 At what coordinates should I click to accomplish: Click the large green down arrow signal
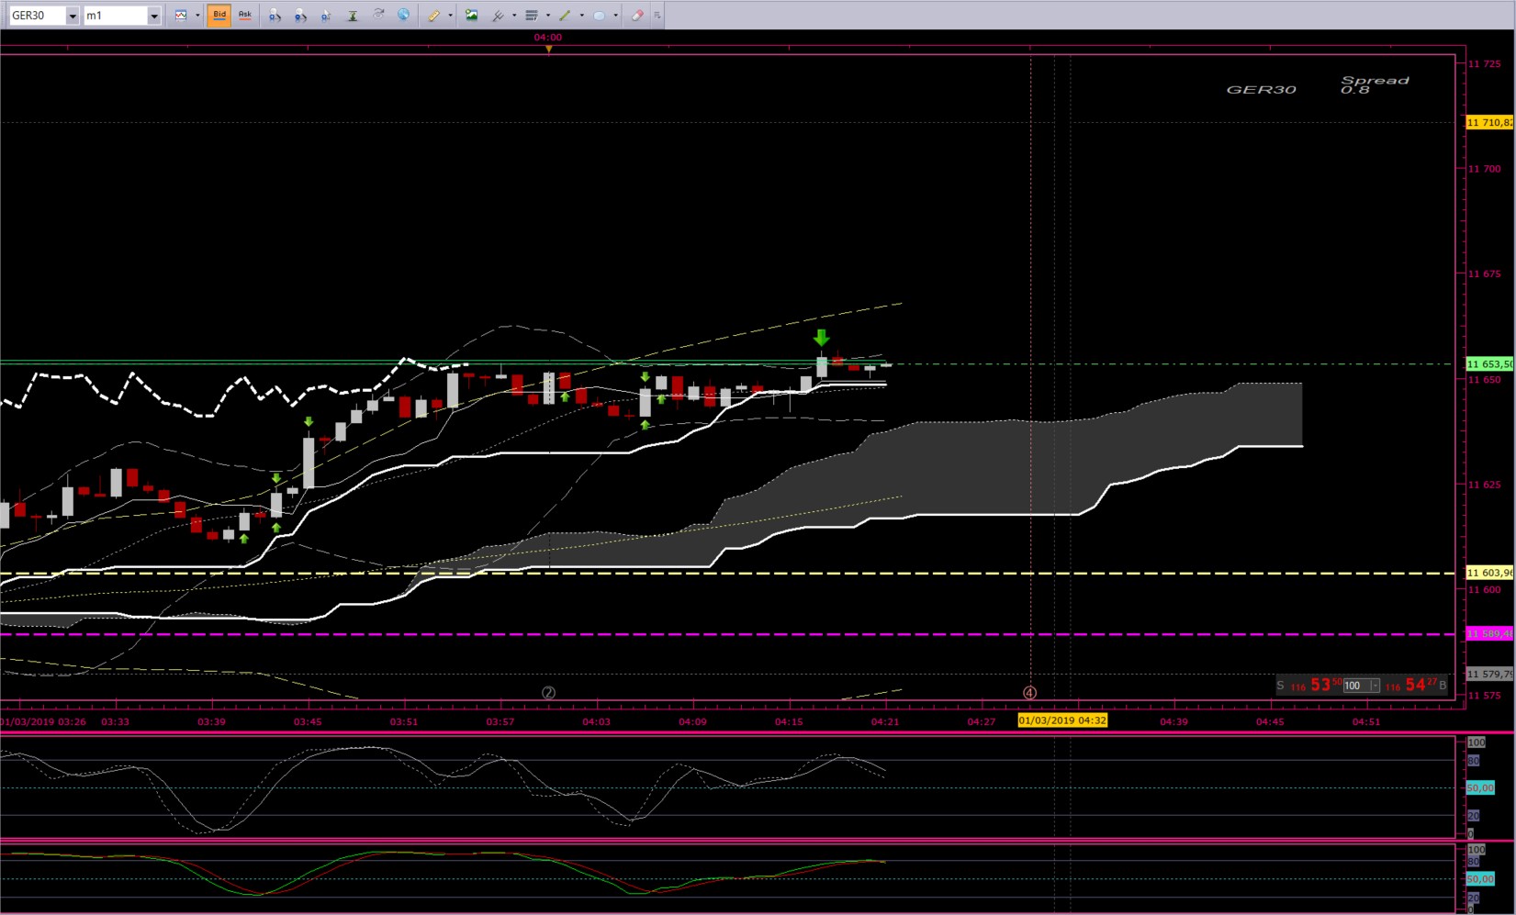pyautogui.click(x=821, y=338)
